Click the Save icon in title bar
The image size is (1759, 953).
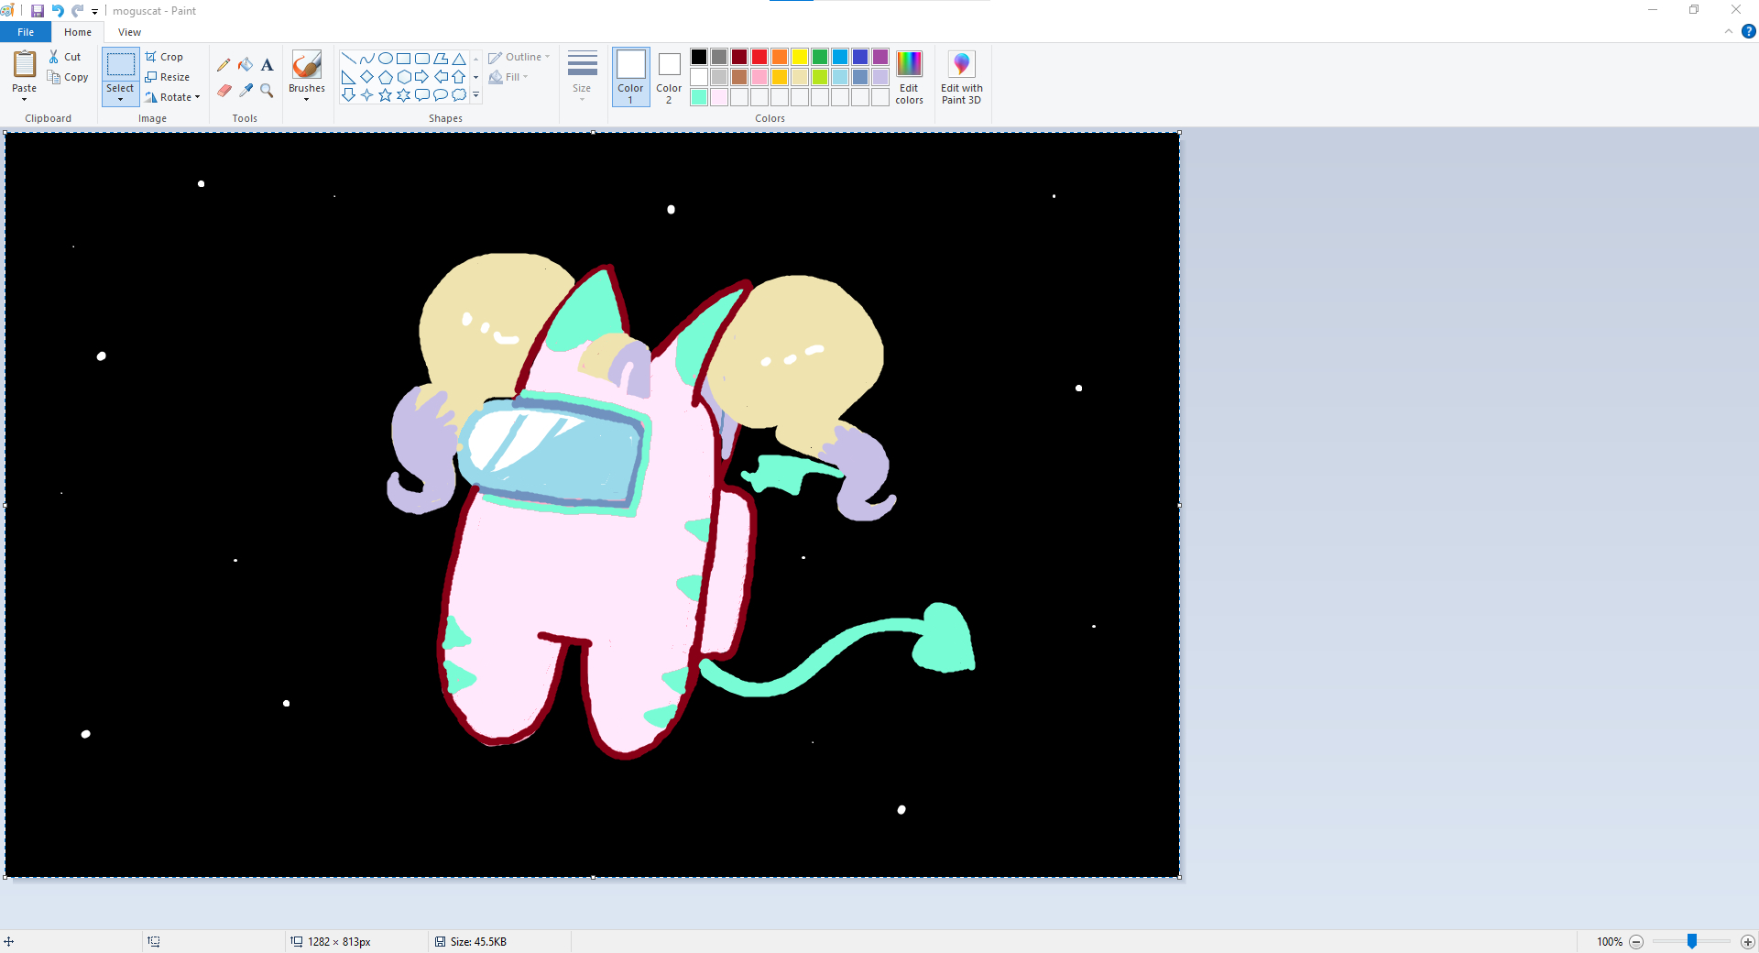38,11
